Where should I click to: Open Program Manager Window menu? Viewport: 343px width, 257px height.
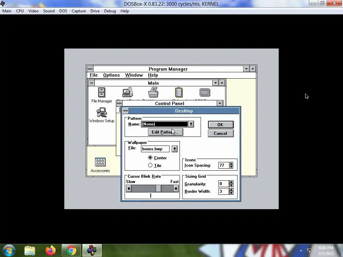(x=134, y=75)
